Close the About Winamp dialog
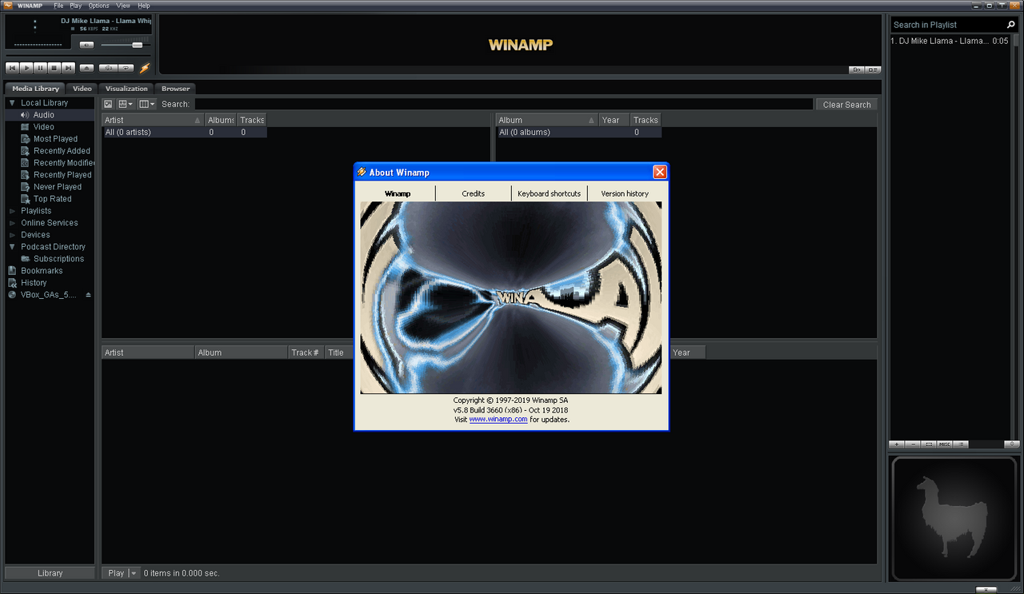This screenshot has width=1024, height=594. (659, 172)
